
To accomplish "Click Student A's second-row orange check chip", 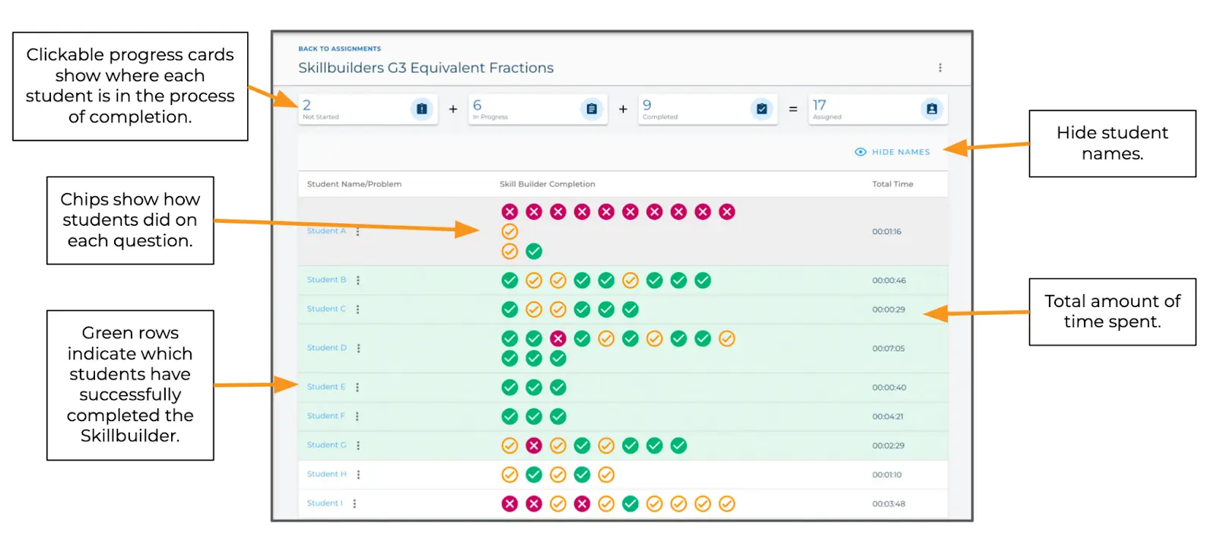I will pyautogui.click(x=510, y=231).
